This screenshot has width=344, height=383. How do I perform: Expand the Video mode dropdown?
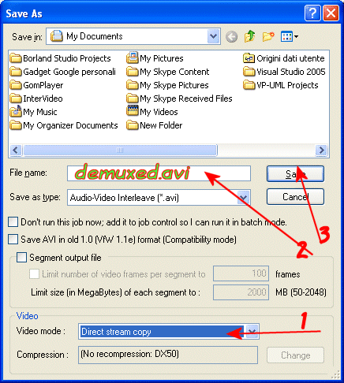[252, 332]
